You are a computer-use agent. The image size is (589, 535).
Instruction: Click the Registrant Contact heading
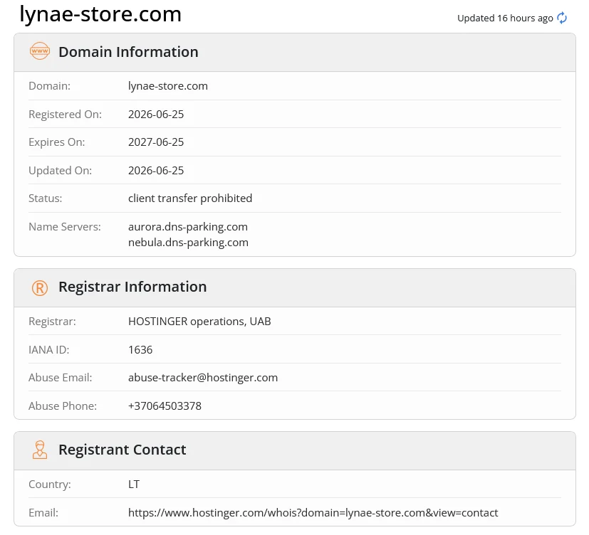122,450
